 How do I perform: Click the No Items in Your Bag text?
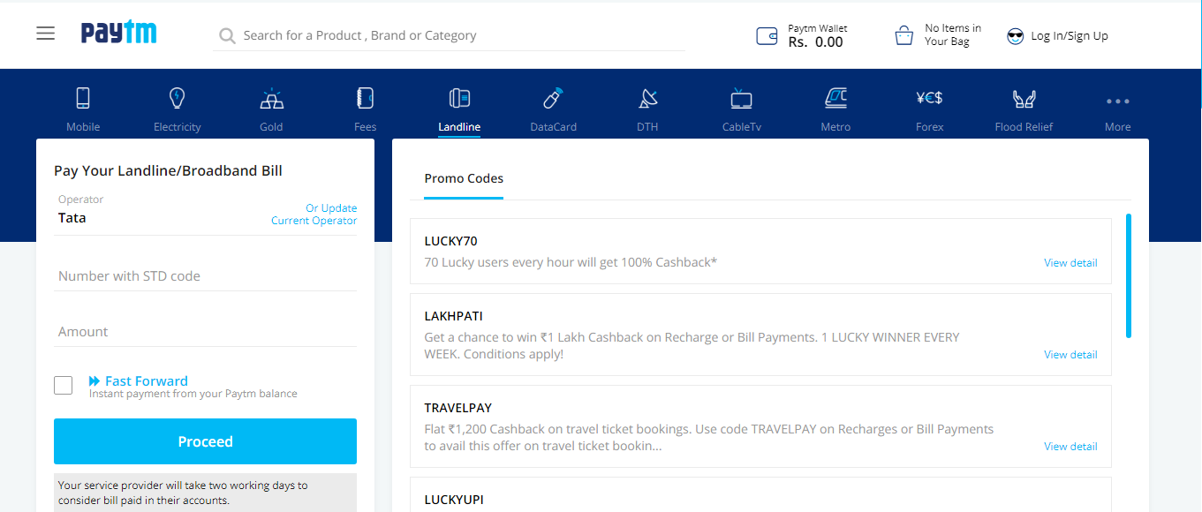952,35
